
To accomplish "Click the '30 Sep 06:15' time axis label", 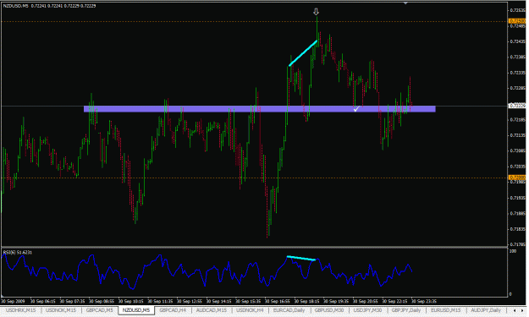I will coord(43,302).
